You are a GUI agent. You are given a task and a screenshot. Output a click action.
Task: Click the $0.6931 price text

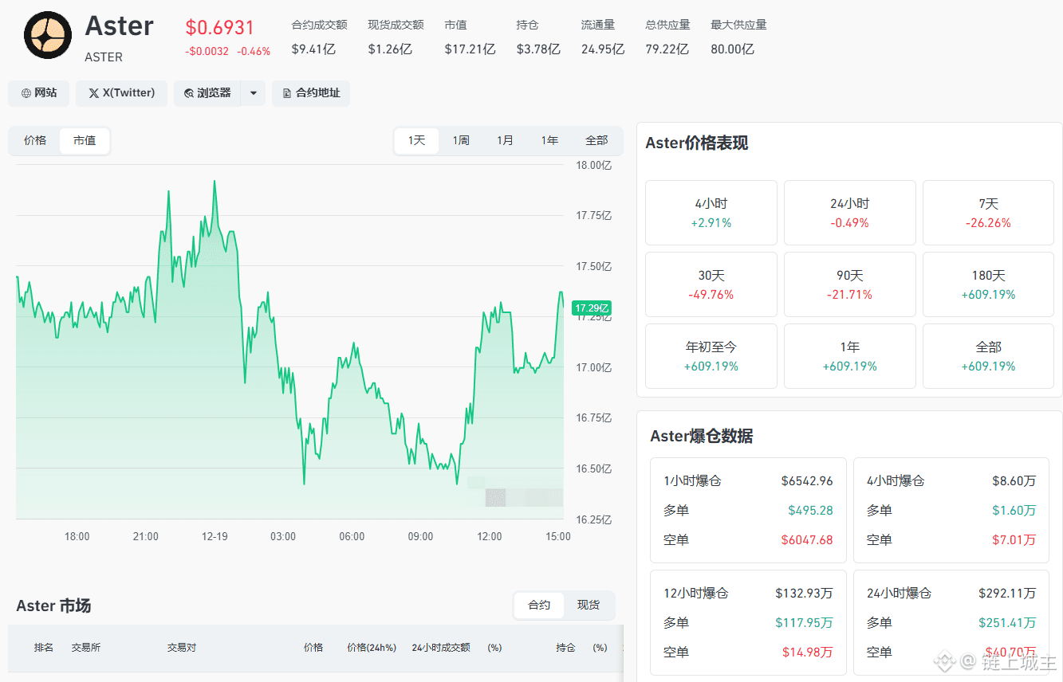(x=219, y=28)
